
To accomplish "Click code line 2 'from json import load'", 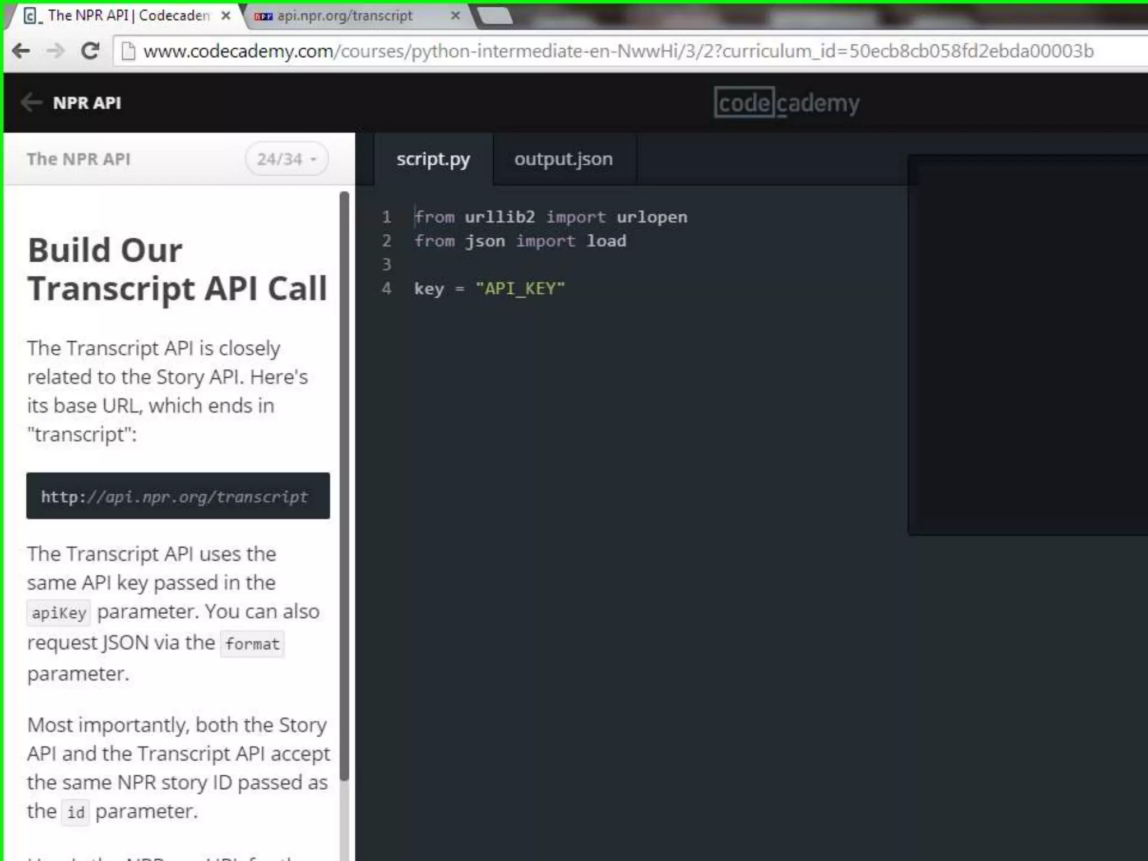I will pos(520,241).
